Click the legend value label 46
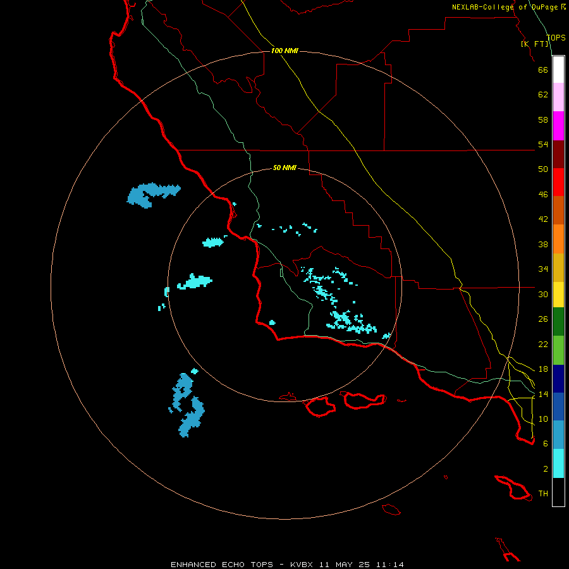The image size is (569, 569). 543,195
